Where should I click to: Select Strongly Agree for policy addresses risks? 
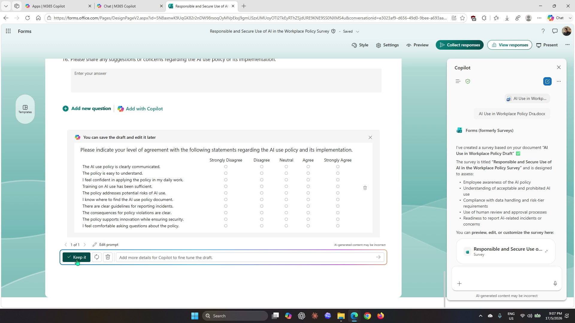(x=338, y=193)
